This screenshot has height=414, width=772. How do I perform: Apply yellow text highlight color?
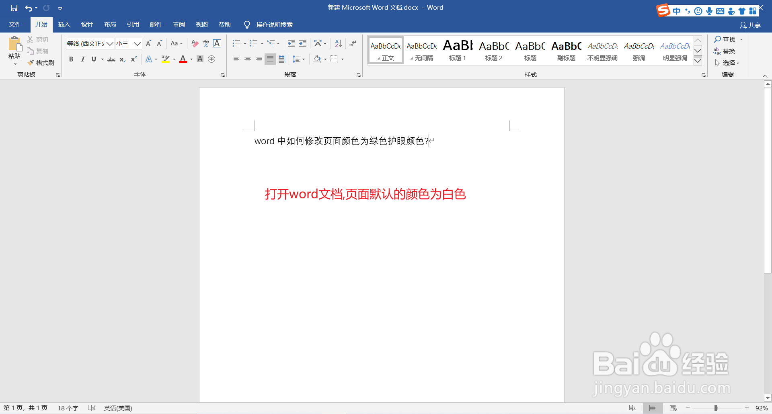tap(165, 59)
